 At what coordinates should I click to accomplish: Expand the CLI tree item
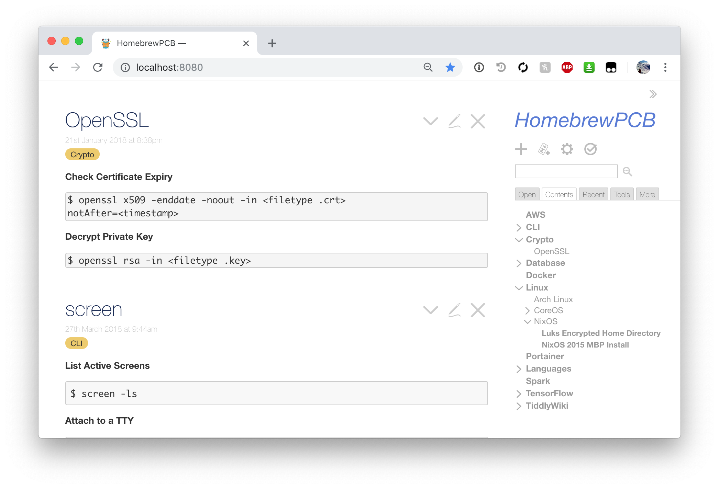[x=519, y=227]
